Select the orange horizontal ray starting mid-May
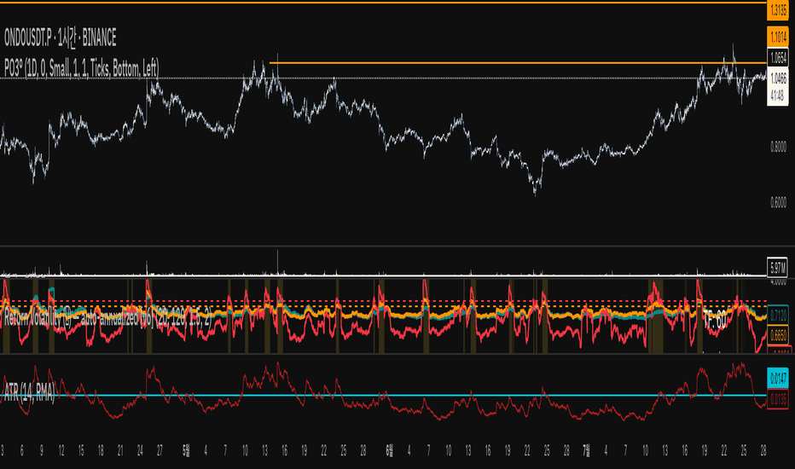Screen dimensions: 795x469 pos(517,63)
